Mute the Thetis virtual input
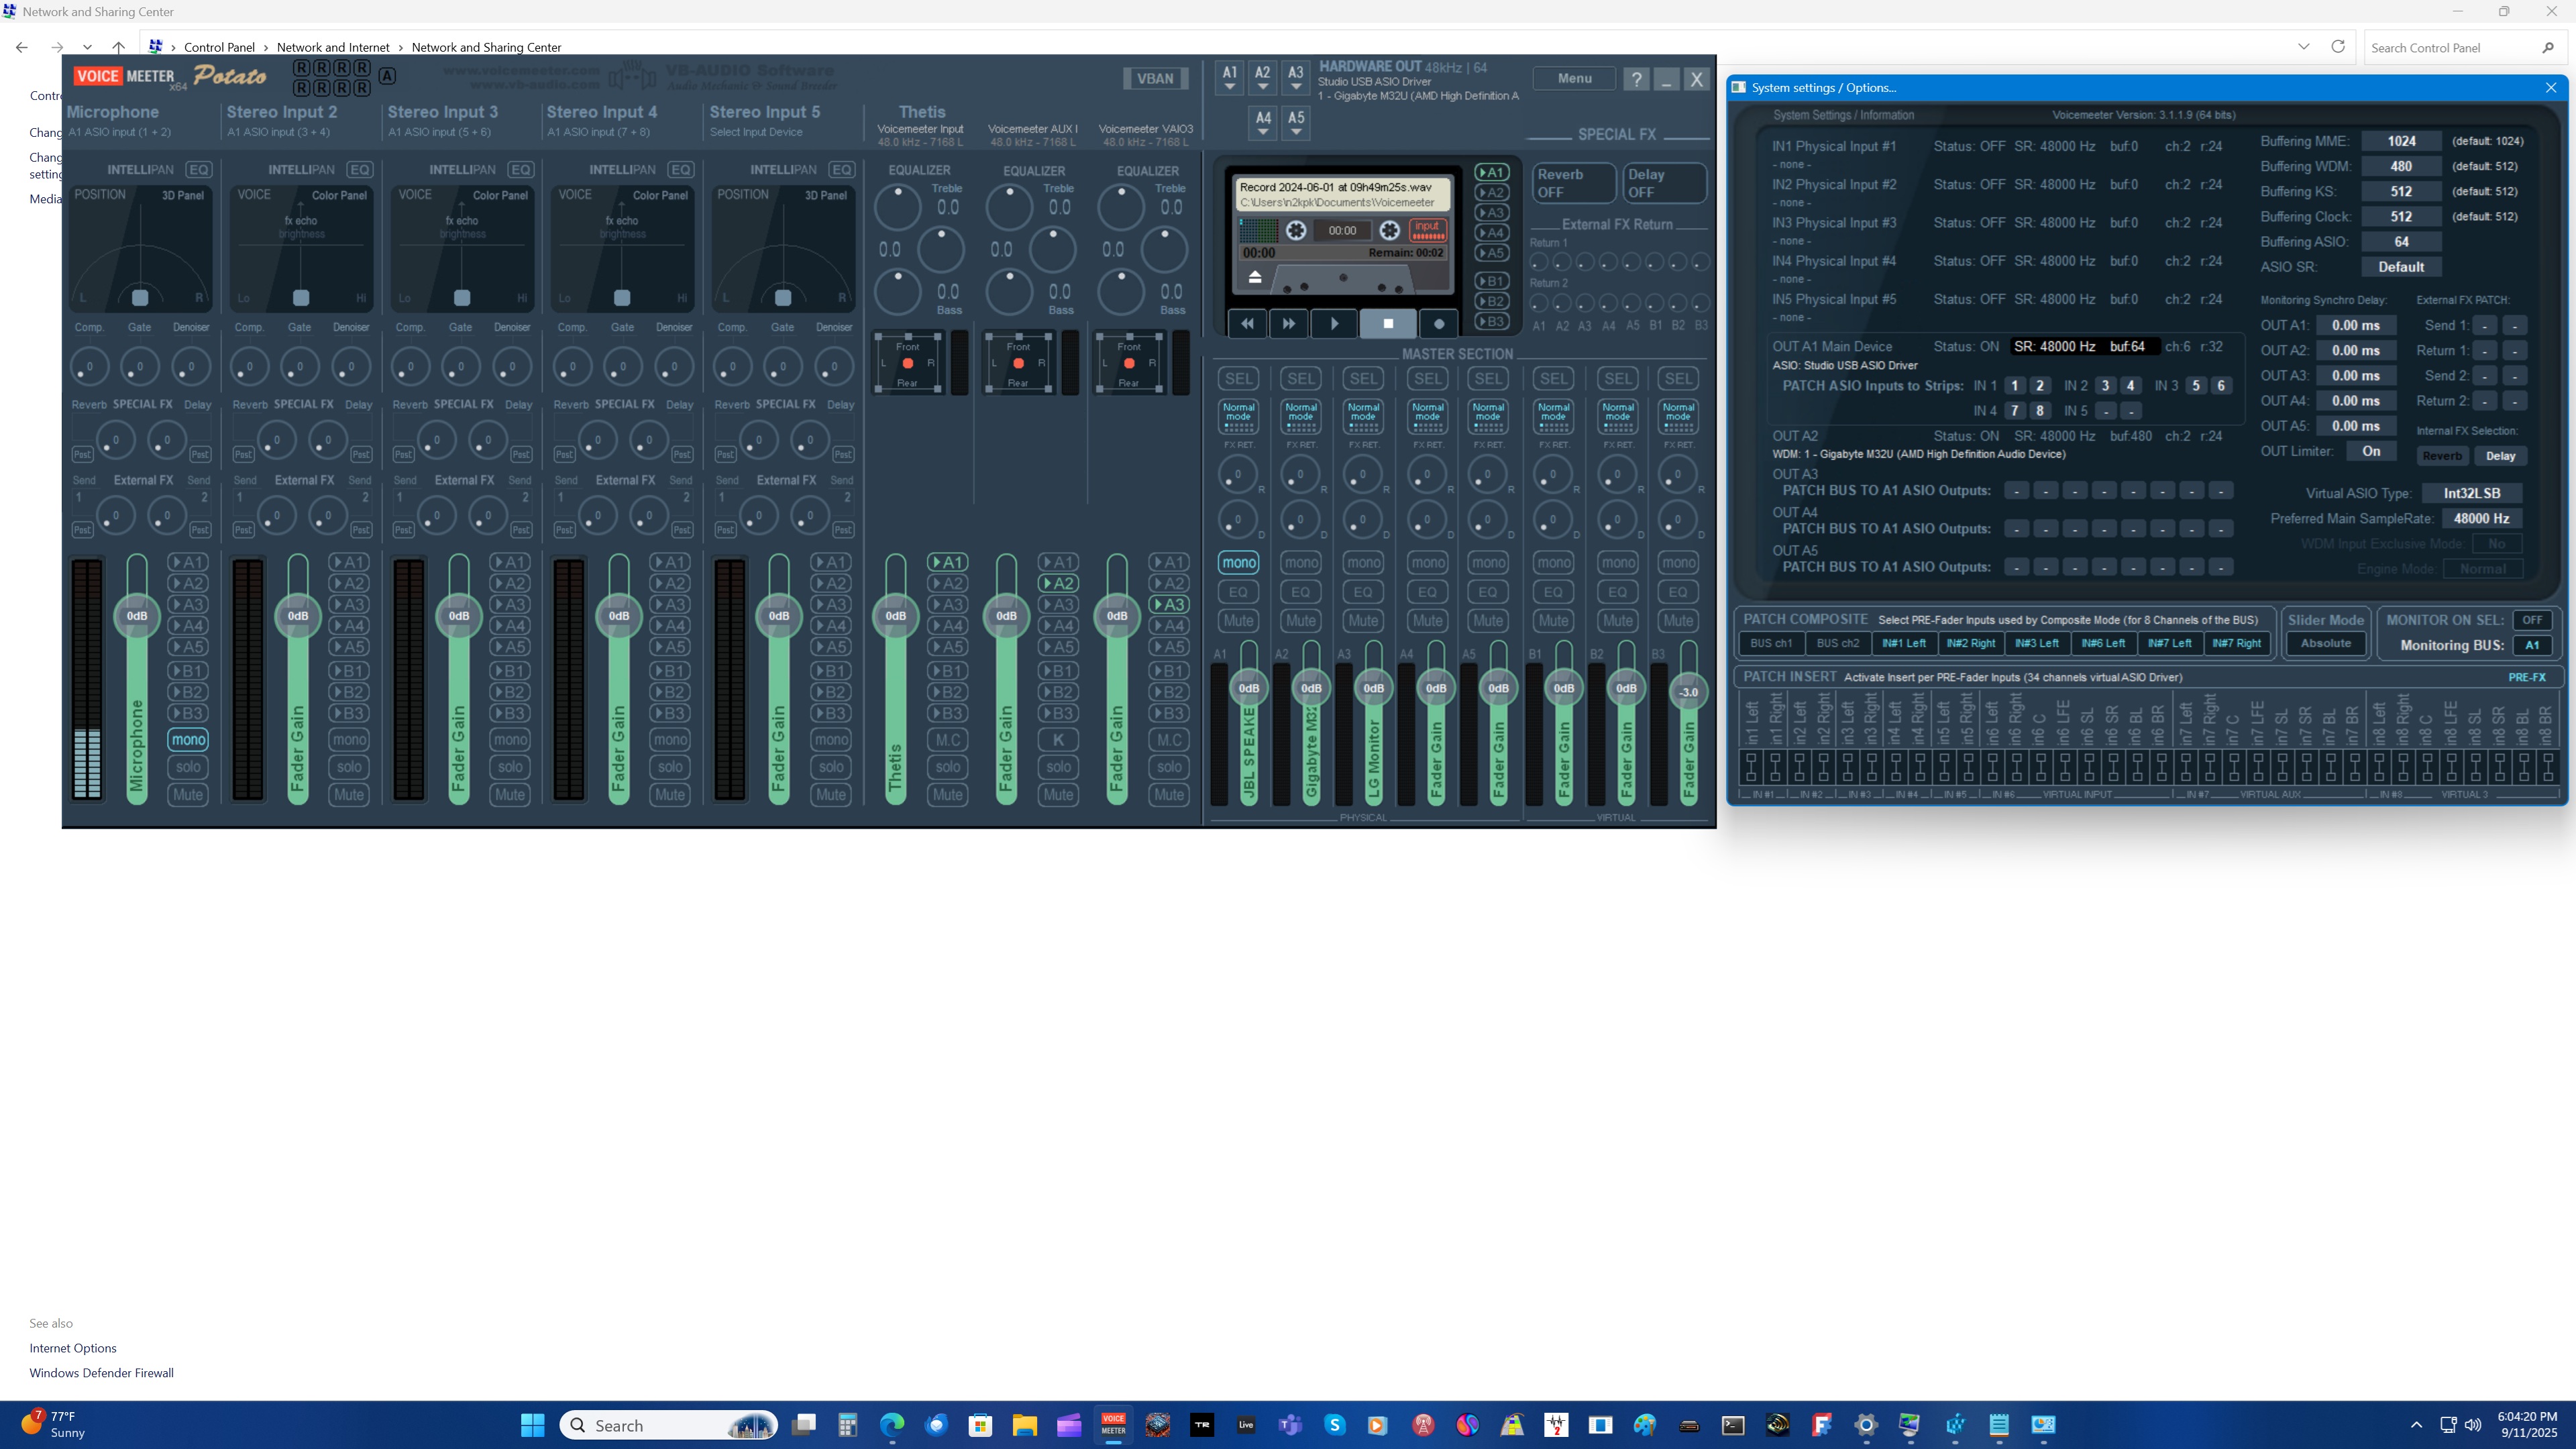Screen dimensions: 2576x1449 (948, 795)
